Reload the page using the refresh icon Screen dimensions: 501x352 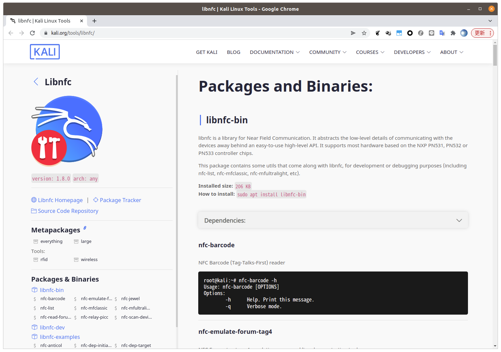pyautogui.click(x=32, y=33)
